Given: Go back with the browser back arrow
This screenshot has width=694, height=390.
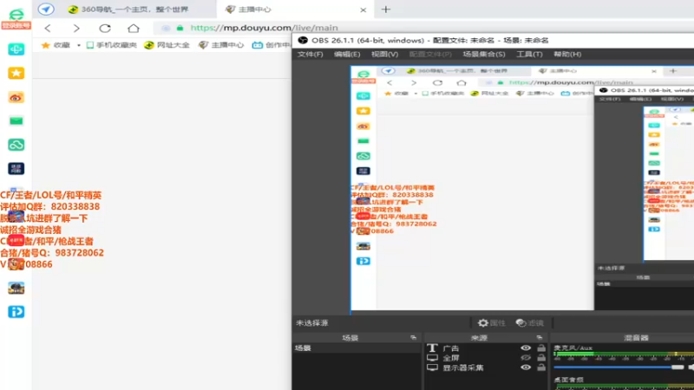Looking at the screenshot, I should (x=48, y=29).
